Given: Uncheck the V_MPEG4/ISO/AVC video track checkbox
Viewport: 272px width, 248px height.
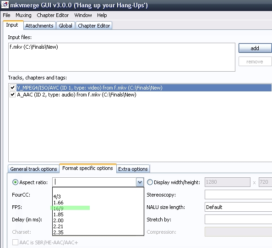Looking at the screenshot, I should [12, 88].
